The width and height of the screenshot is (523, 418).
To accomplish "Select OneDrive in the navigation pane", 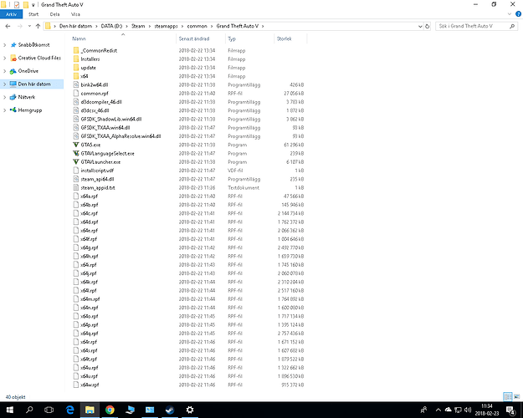I will (x=28, y=71).
